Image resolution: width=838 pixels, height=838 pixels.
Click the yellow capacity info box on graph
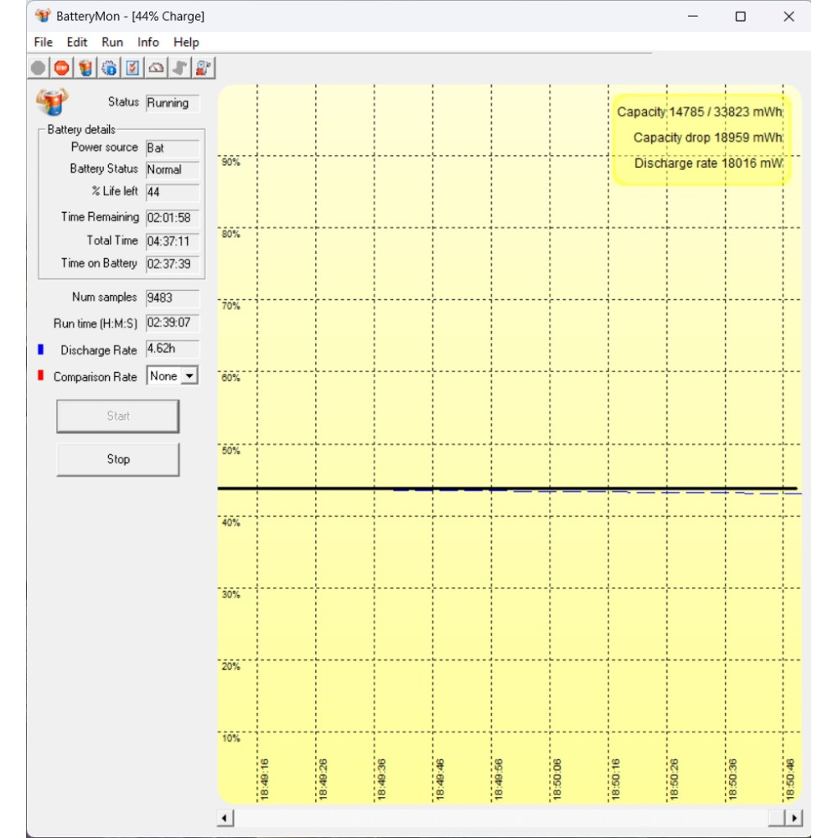click(701, 138)
